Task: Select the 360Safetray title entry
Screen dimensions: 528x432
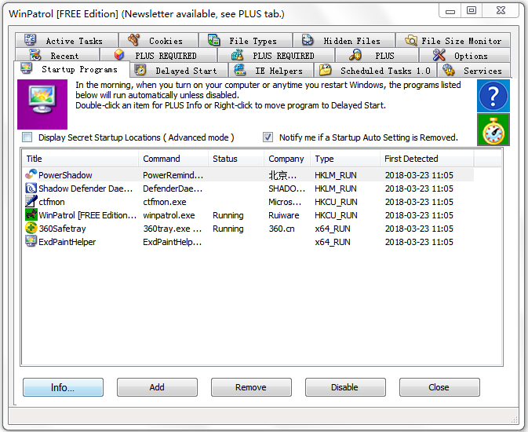Action: coord(62,229)
